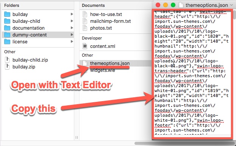Click the builday folder icon

pos(7,14)
